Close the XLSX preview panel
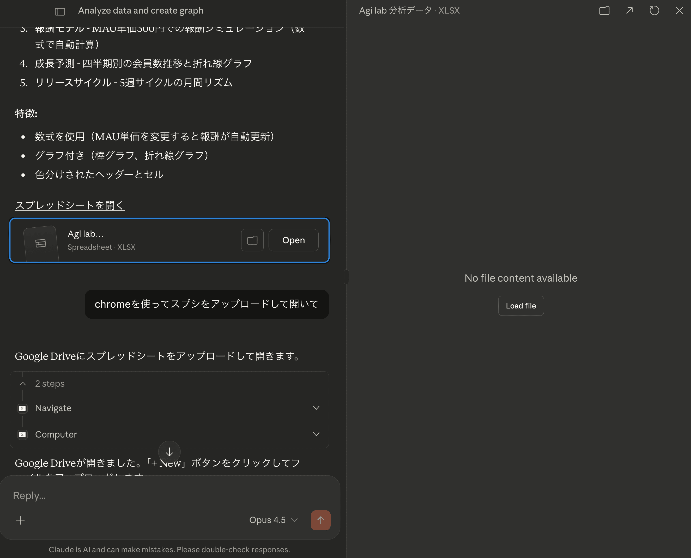Image resolution: width=691 pixels, height=558 pixels. pos(679,11)
